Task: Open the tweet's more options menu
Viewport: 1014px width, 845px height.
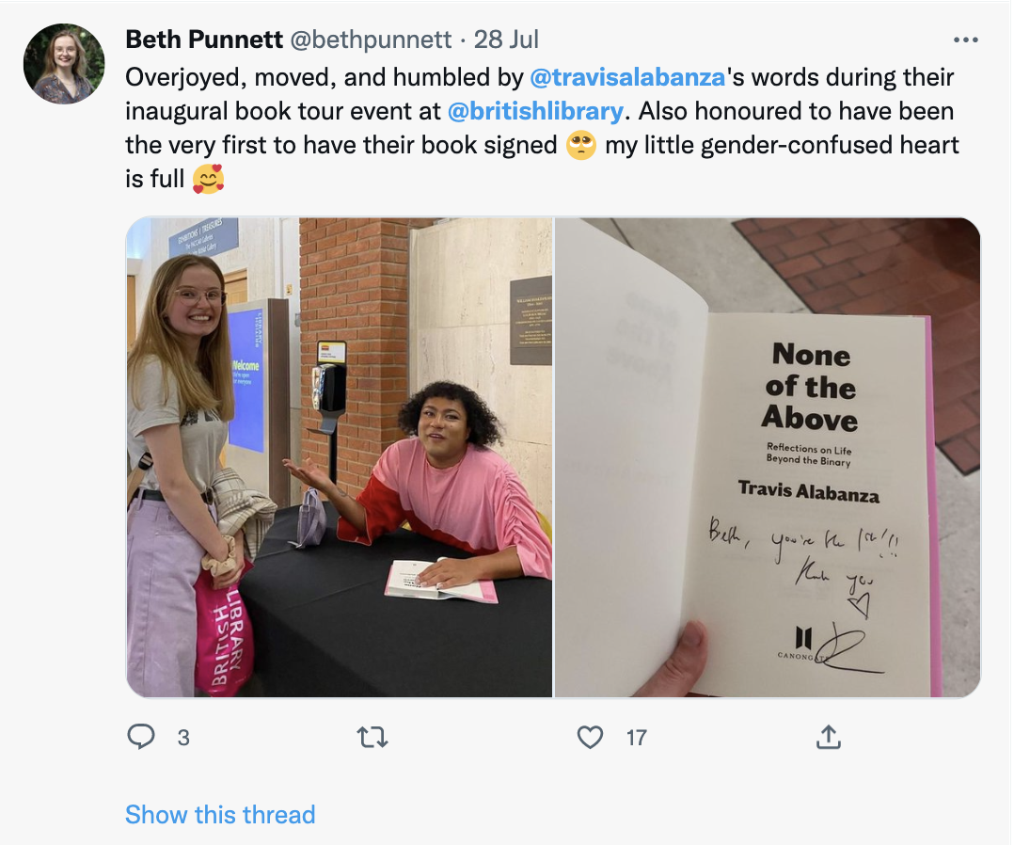Action: [966, 40]
